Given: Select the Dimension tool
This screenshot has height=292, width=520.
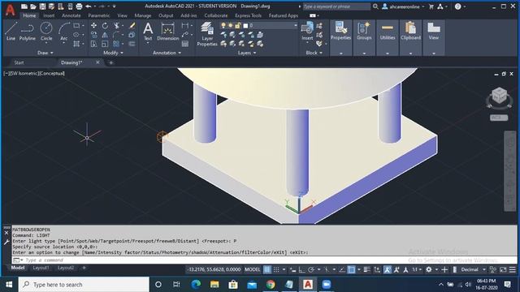Looking at the screenshot, I should click(x=168, y=32).
